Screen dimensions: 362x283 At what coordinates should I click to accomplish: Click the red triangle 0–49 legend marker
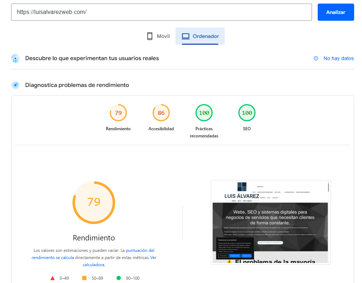[x=53, y=278]
